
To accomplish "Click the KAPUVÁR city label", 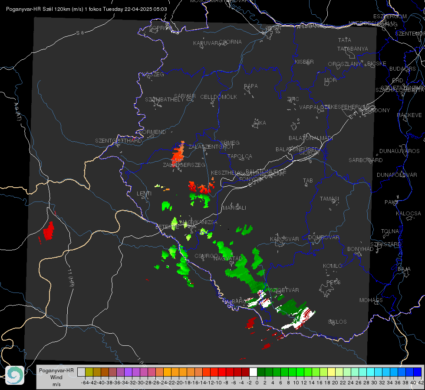I will 206,43.
